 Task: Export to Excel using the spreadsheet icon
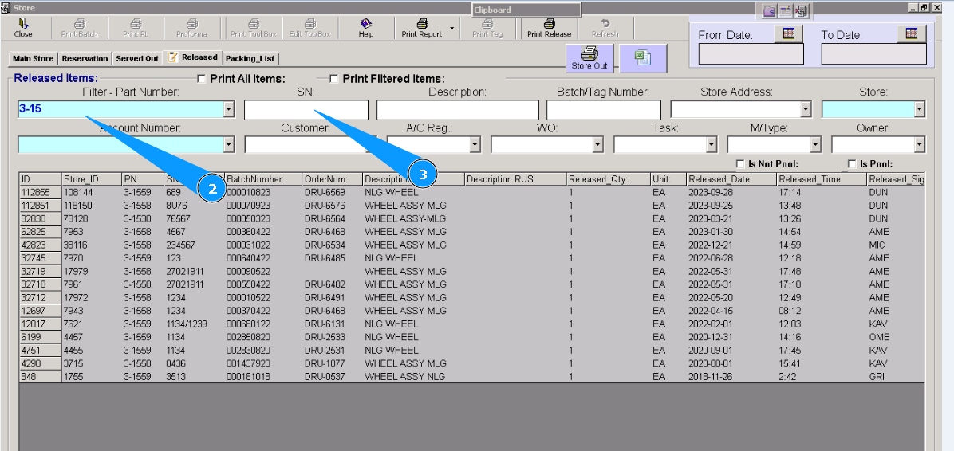[x=643, y=58]
